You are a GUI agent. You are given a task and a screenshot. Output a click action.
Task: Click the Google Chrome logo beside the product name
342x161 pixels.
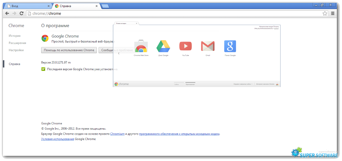(45, 38)
